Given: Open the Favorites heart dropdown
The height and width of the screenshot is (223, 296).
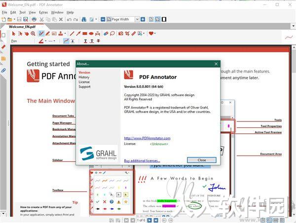Looking at the screenshot, I should pos(152,34).
